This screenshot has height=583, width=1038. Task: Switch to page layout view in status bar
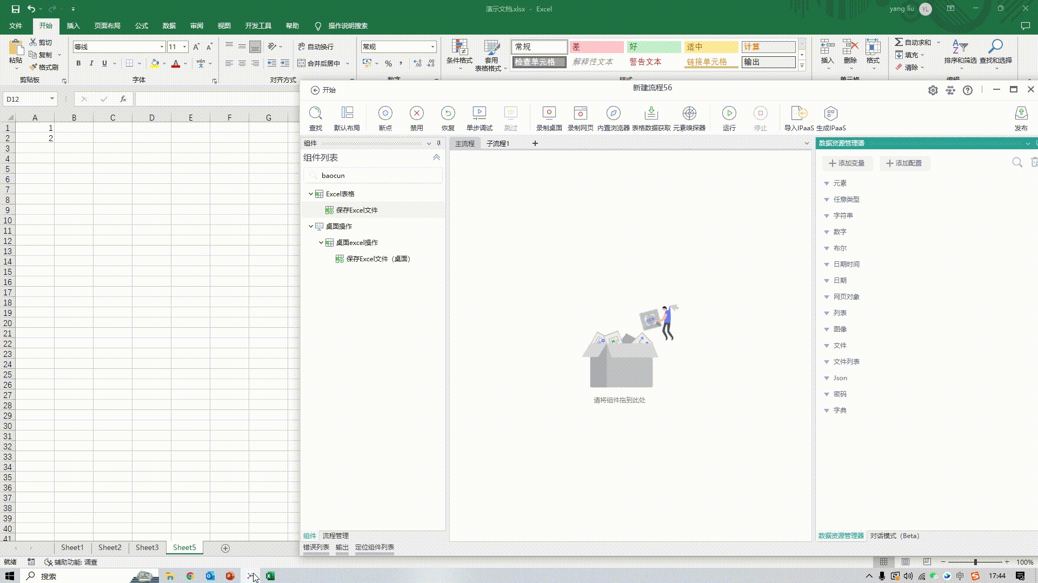pyautogui.click(x=905, y=562)
